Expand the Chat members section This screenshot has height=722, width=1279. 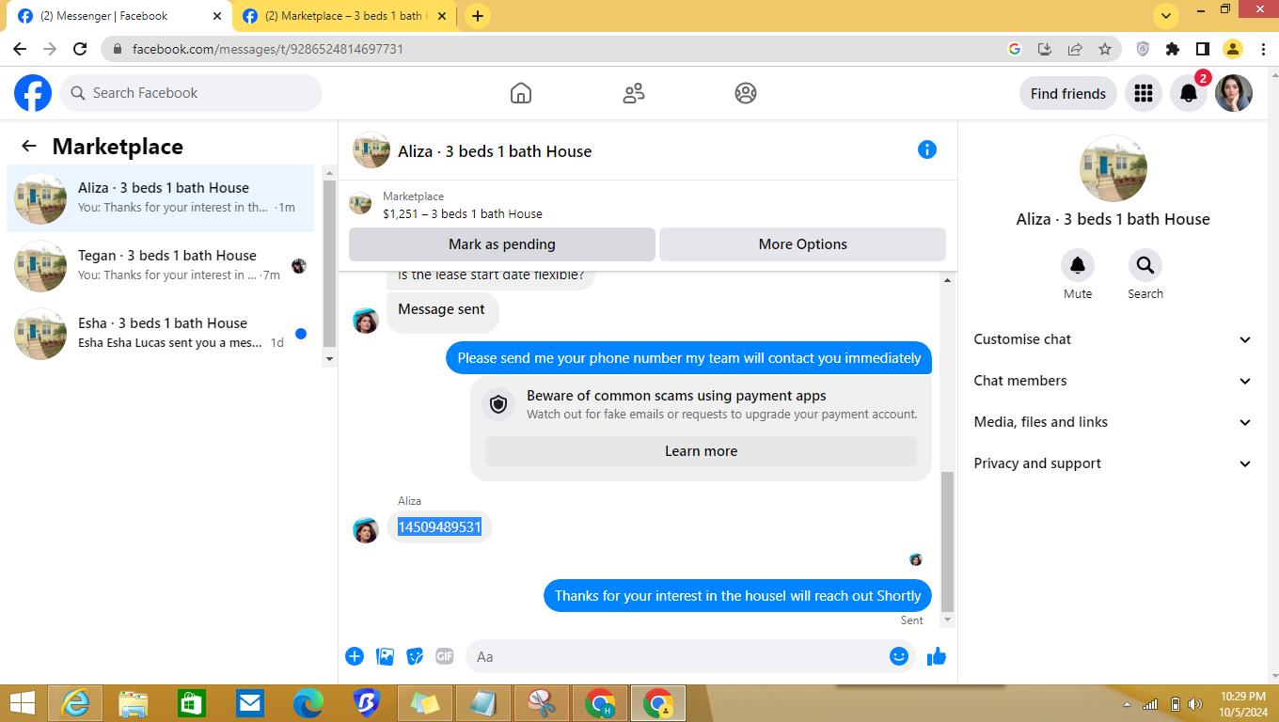point(1113,381)
